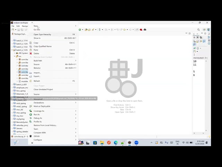Click the yellow back navigation arrow
The height and width of the screenshot is (167, 222).
(x=125, y=30)
